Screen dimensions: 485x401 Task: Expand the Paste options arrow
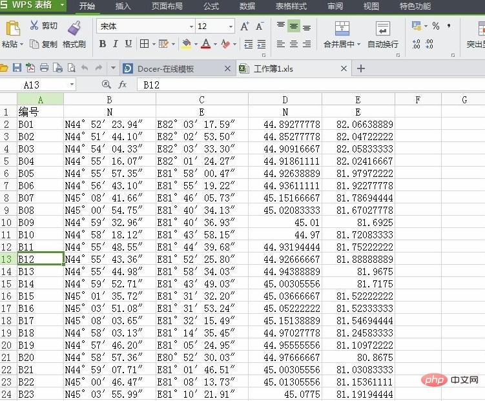tap(22, 44)
